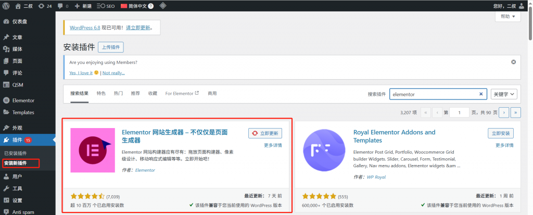Expand the 帮助 help dropdown
This screenshot has height=215, width=533.
pyautogui.click(x=508, y=16)
